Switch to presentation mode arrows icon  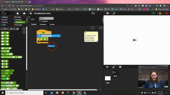pyautogui.click(x=114, y=13)
